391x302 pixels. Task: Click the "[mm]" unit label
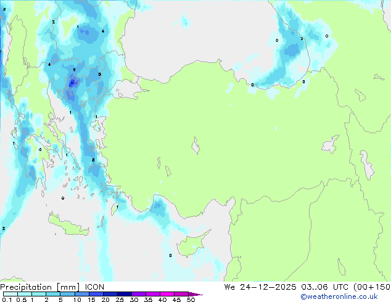[x=68, y=287]
